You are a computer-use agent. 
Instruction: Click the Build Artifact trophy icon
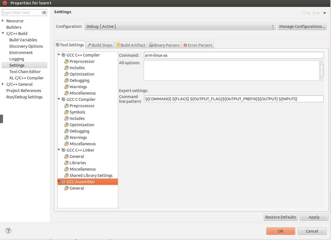(118, 45)
